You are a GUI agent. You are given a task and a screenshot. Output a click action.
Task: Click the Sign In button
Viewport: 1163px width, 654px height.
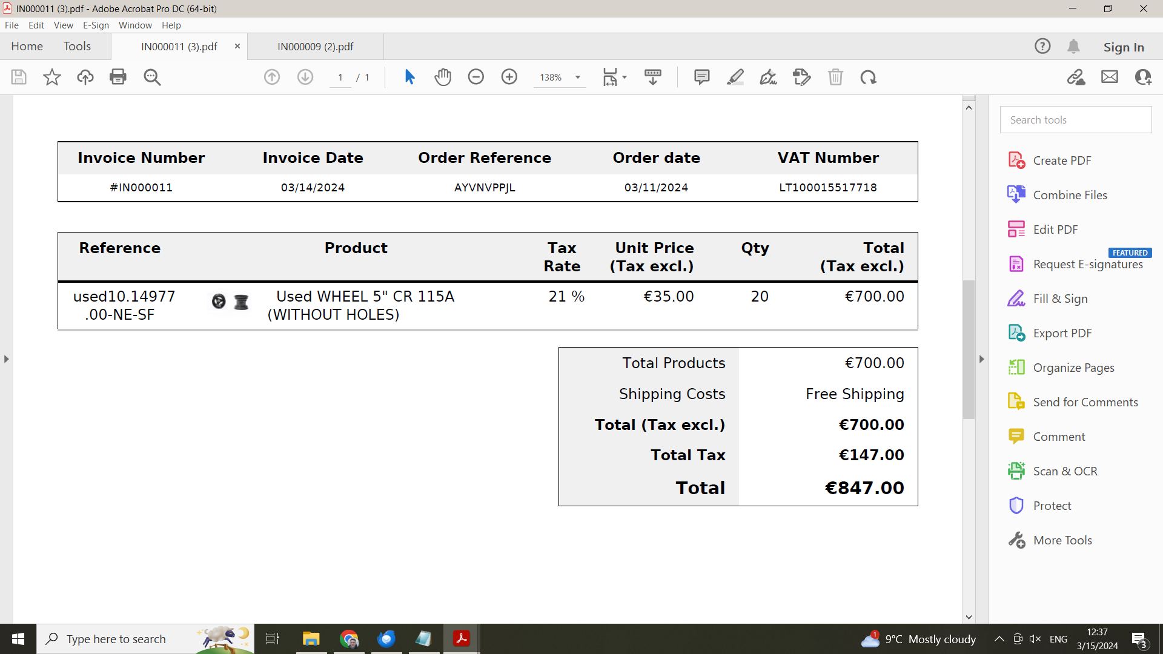1123,47
